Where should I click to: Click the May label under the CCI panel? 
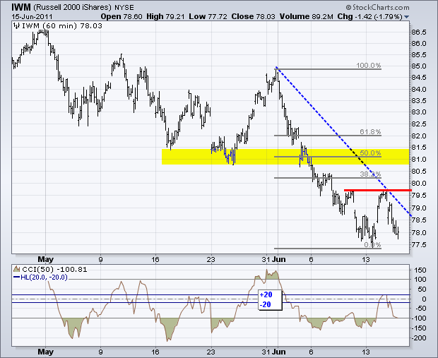coord(45,352)
